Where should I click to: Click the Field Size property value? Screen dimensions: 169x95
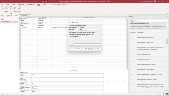pos(68,74)
